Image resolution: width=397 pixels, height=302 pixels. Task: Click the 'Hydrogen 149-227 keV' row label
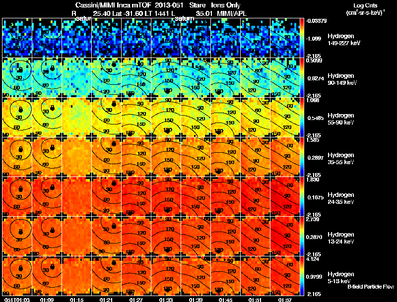tap(343, 40)
